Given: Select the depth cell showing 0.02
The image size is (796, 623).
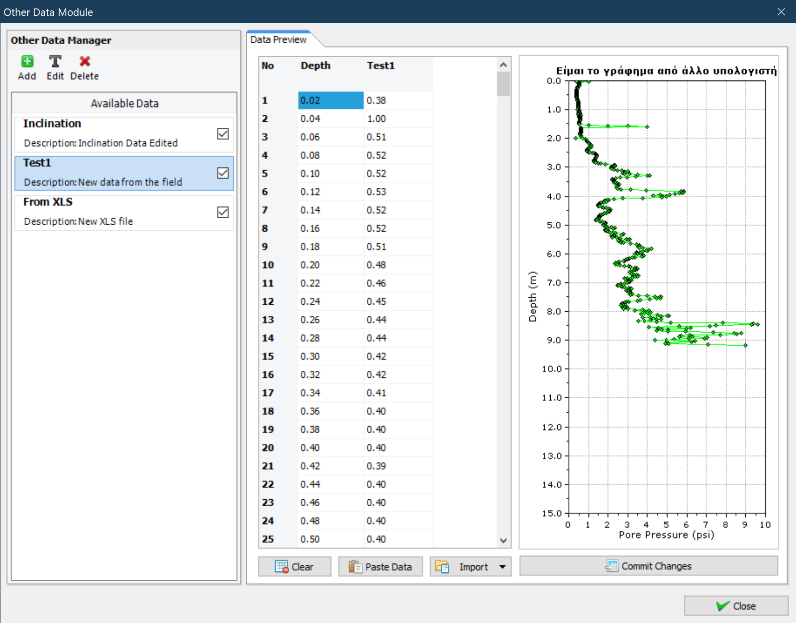Looking at the screenshot, I should (x=330, y=100).
